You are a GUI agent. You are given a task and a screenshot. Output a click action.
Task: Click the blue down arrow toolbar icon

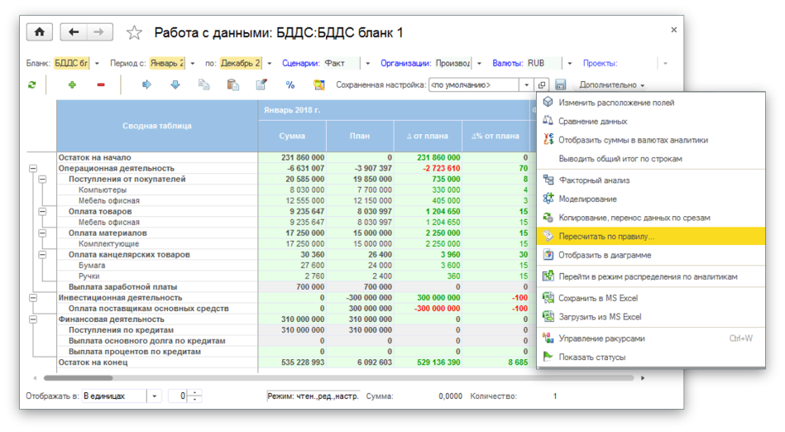click(x=175, y=84)
